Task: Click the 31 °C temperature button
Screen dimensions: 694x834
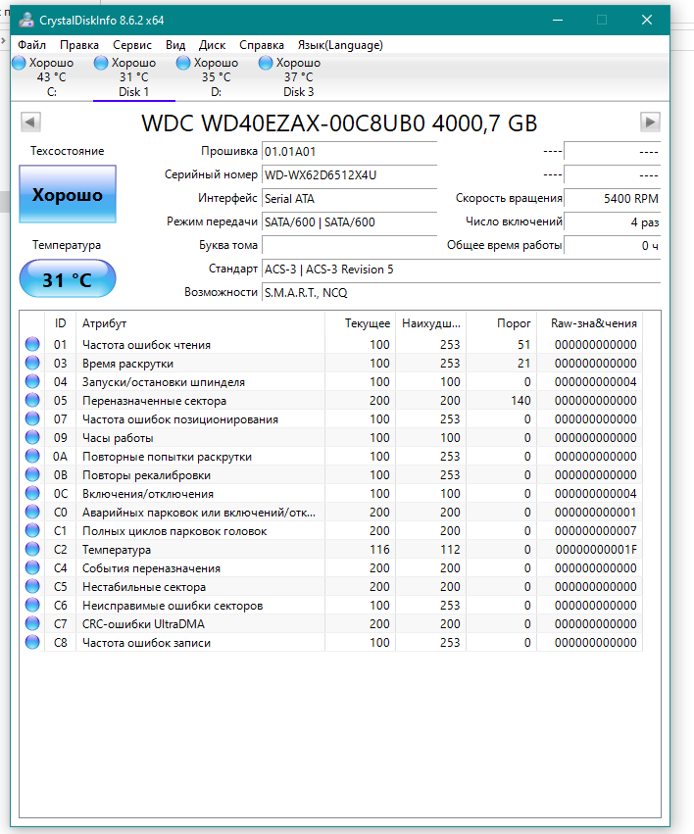Action: coord(68,278)
